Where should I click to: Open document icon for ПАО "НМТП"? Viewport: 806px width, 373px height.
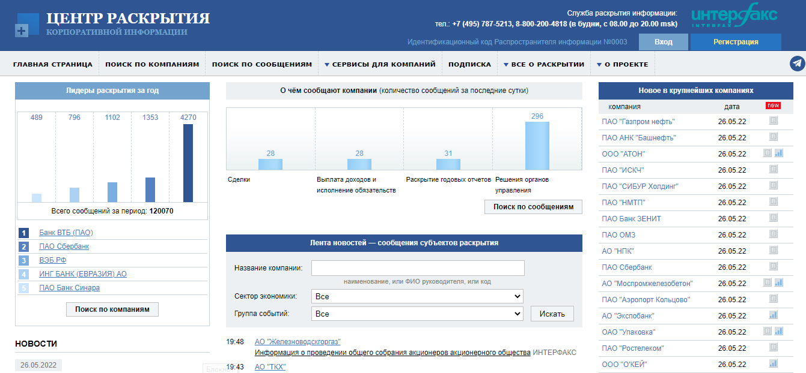pyautogui.click(x=774, y=202)
